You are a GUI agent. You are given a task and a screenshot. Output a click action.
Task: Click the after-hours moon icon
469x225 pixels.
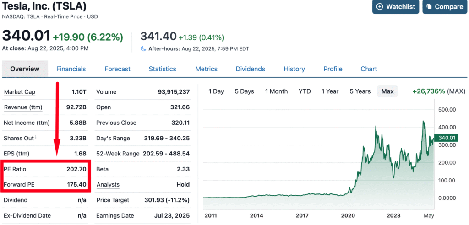point(143,48)
